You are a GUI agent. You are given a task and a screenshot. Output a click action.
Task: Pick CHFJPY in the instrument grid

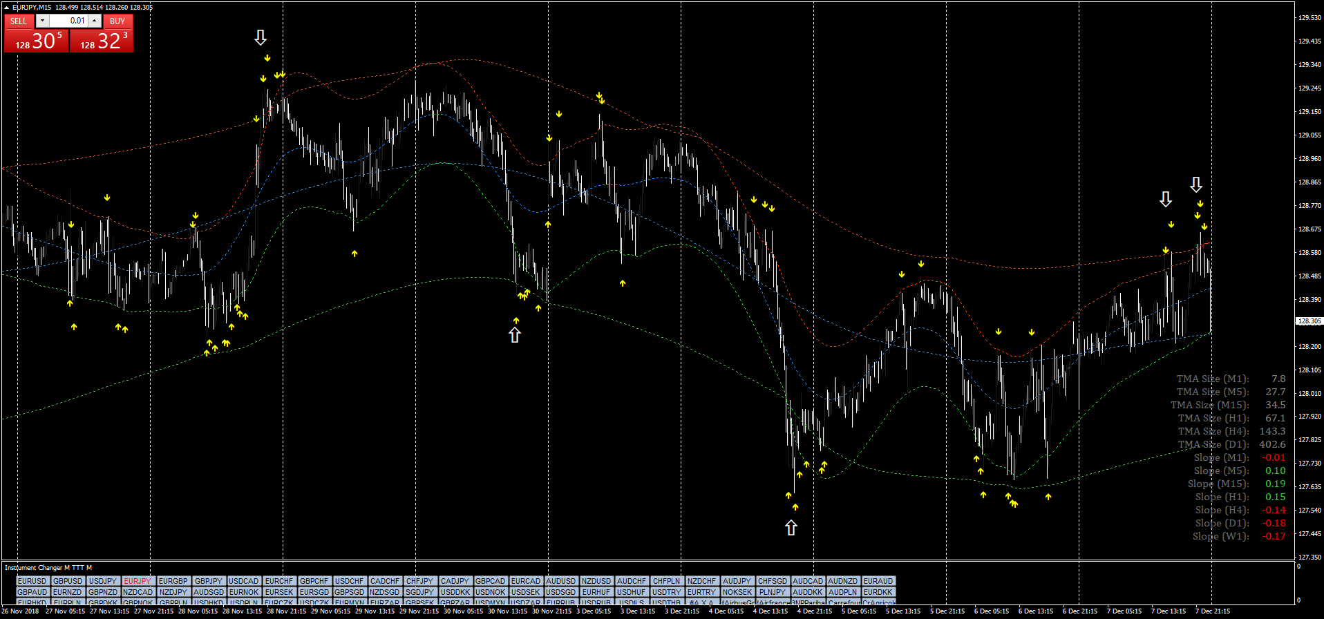pos(419,581)
